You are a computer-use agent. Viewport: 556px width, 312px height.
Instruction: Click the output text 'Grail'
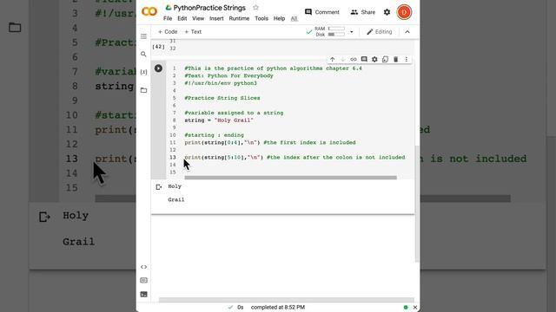click(175, 200)
